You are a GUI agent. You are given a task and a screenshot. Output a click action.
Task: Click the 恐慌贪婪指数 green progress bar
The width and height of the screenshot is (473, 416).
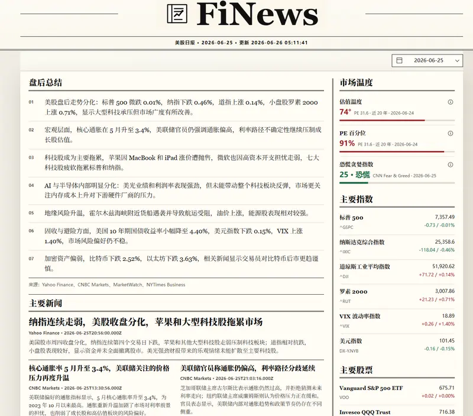pos(354,183)
